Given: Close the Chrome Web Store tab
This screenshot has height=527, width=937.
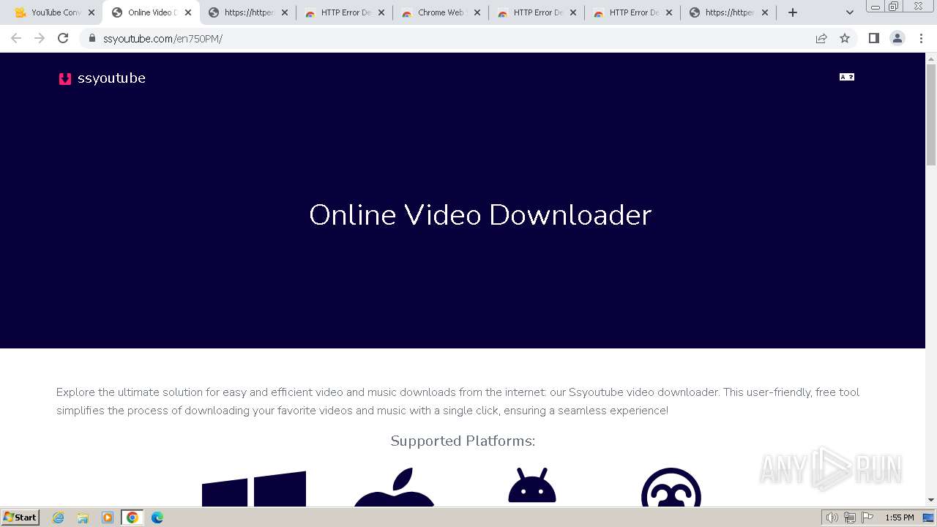Looking at the screenshot, I should pyautogui.click(x=477, y=12).
